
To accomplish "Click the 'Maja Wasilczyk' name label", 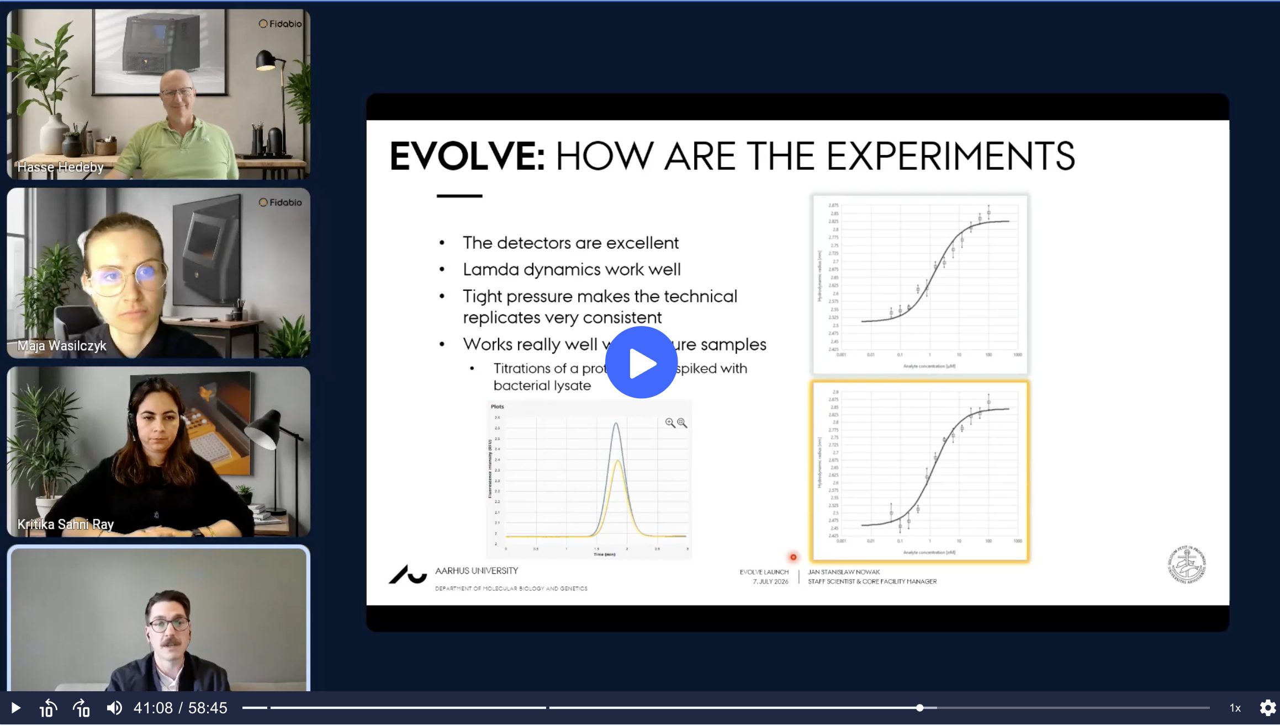I will click(x=62, y=345).
